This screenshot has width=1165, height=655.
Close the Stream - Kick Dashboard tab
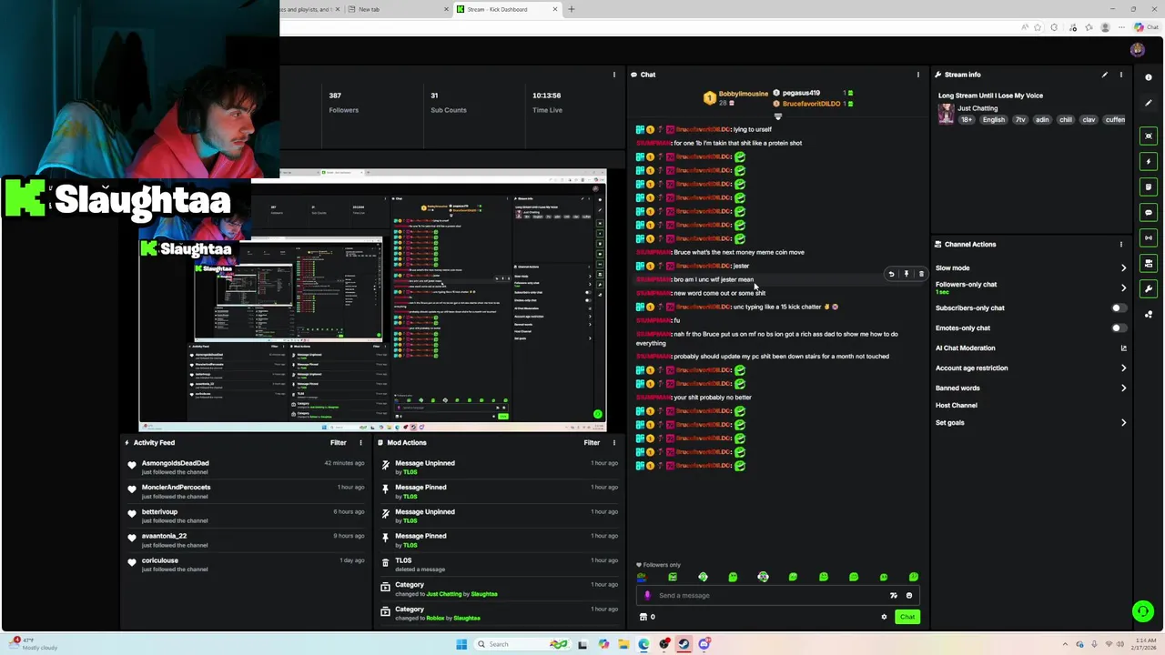(555, 9)
